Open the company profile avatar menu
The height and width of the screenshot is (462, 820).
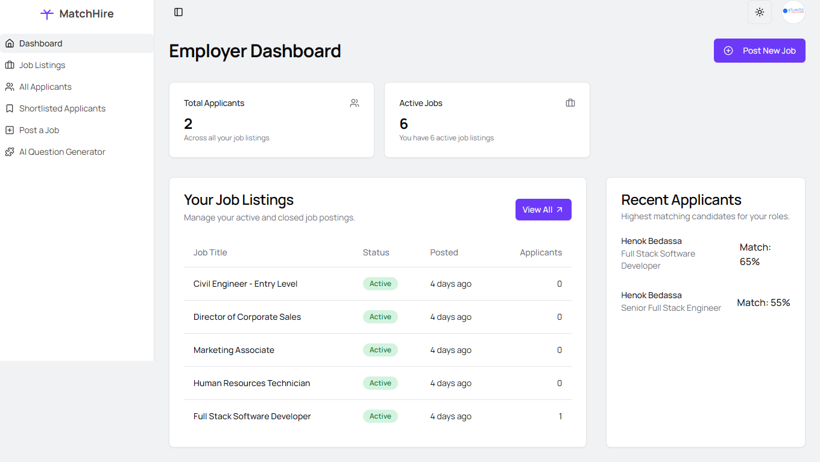pyautogui.click(x=793, y=12)
